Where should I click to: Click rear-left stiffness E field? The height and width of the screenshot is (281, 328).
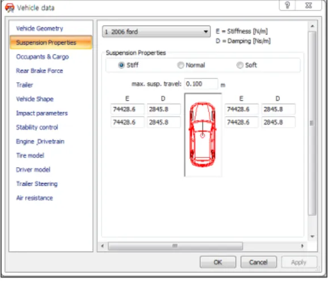click(127, 122)
